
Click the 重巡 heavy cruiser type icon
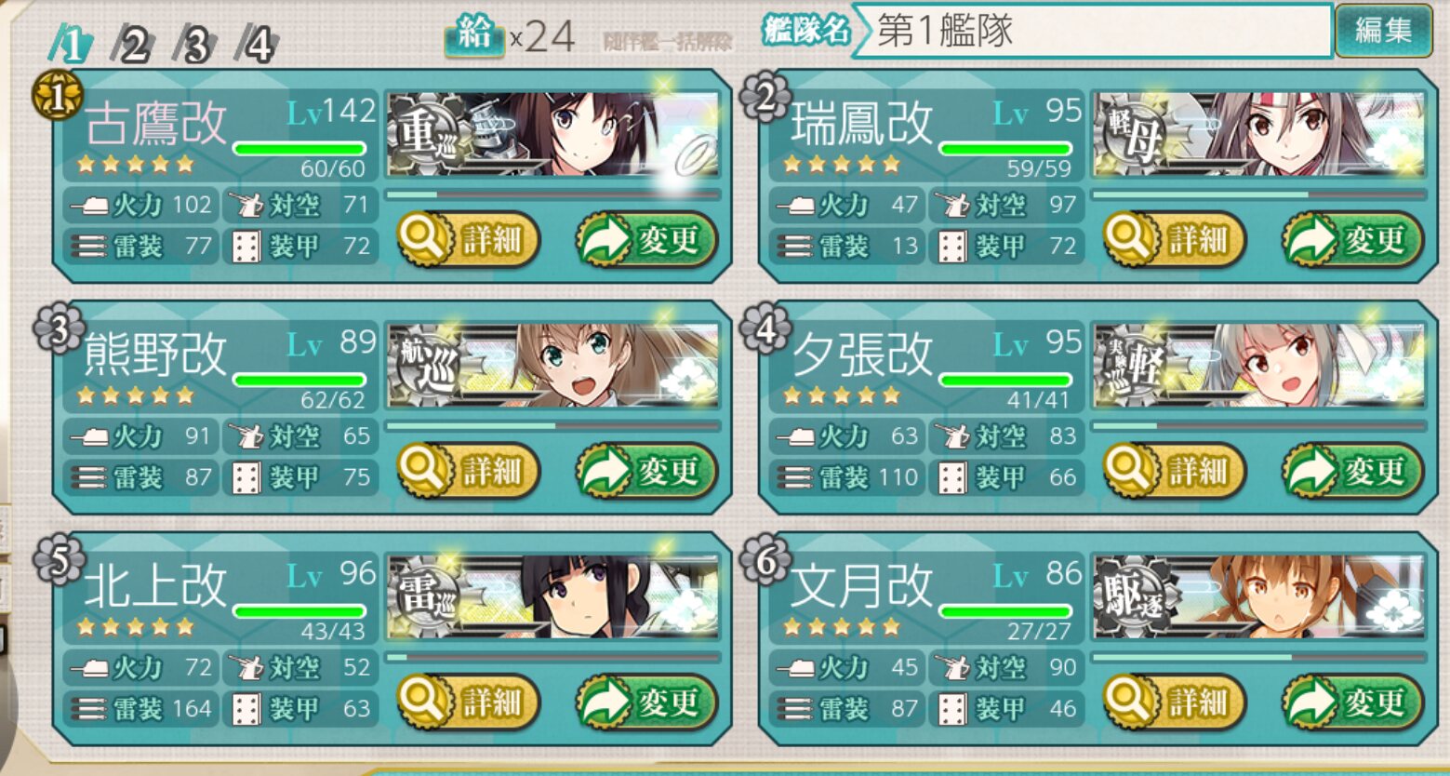(429, 135)
